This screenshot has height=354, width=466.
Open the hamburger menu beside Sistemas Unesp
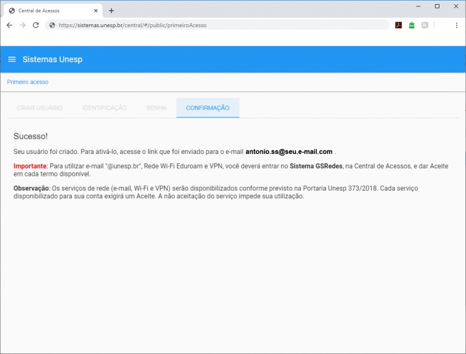click(x=12, y=60)
